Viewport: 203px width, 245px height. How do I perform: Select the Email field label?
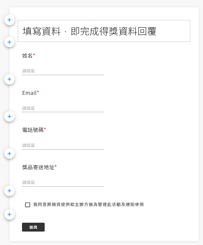[29, 93]
